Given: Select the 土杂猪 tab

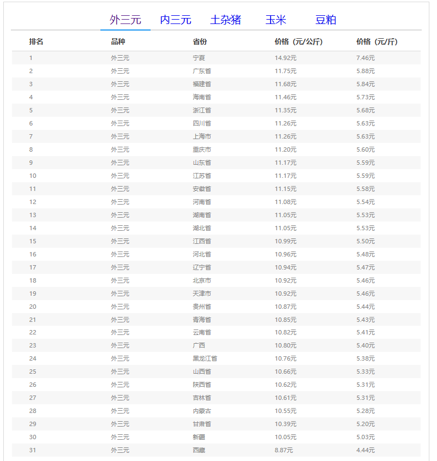Looking at the screenshot, I should pyautogui.click(x=225, y=20).
